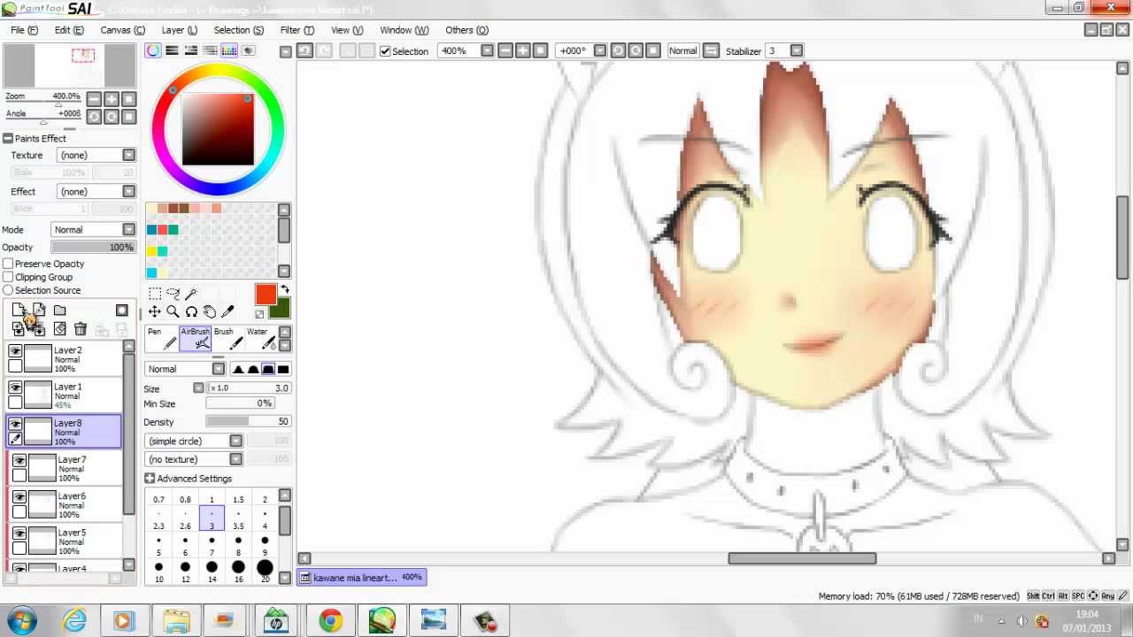1133x637 pixels.
Task: Delete the selected layer with trash icon
Action: 80,329
